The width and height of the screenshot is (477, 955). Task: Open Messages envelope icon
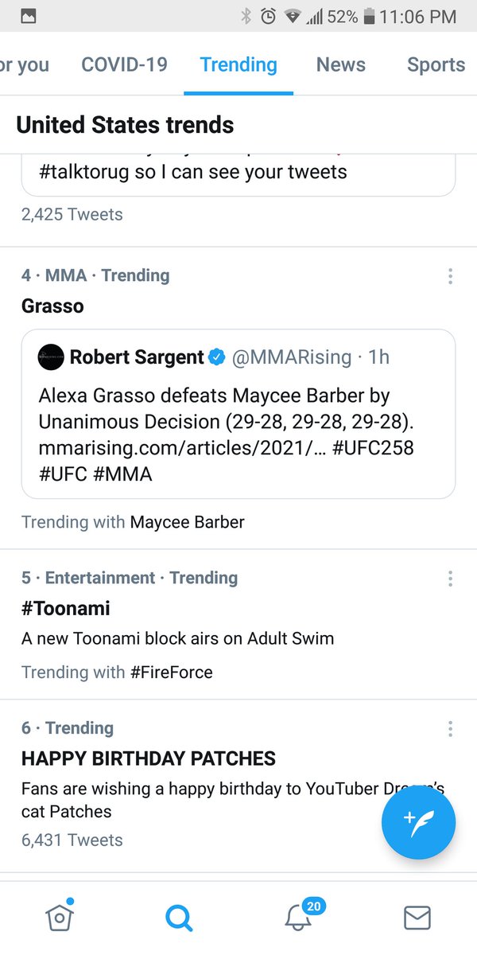coord(417,918)
